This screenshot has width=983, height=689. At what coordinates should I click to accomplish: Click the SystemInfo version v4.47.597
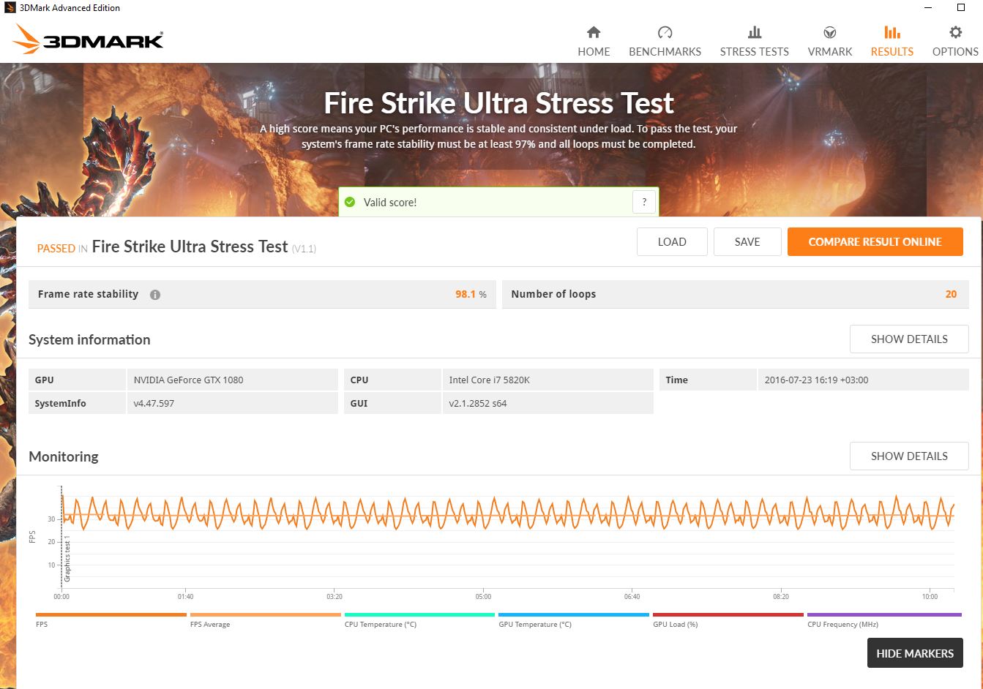(154, 403)
